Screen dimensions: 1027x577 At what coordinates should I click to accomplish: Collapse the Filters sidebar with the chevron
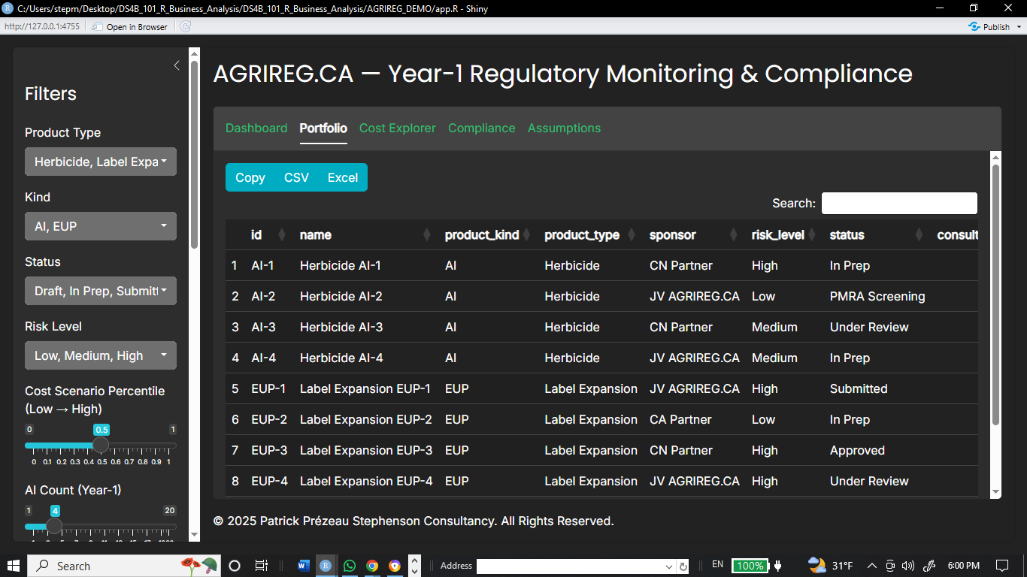point(177,65)
